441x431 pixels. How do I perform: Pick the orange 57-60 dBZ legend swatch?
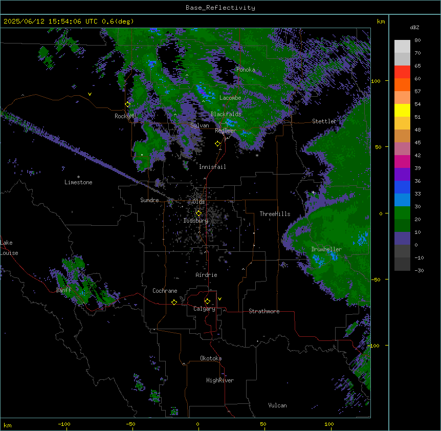(x=402, y=84)
